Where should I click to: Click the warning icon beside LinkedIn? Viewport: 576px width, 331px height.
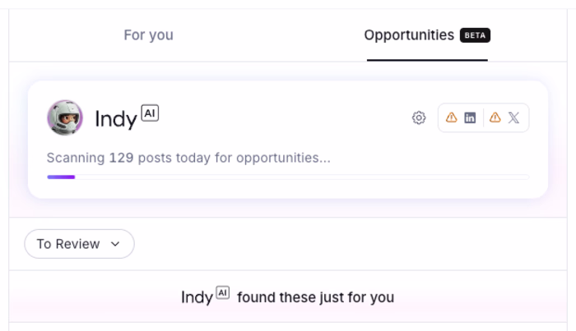[451, 118]
